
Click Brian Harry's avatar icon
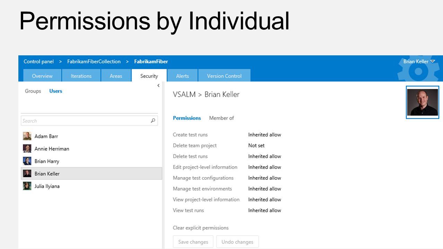[x=27, y=161]
